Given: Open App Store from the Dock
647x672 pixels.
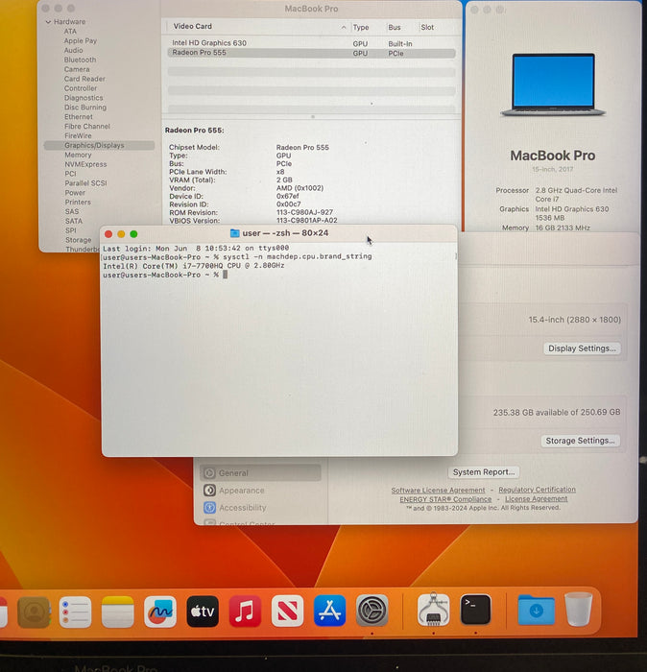Looking at the screenshot, I should click(x=329, y=611).
